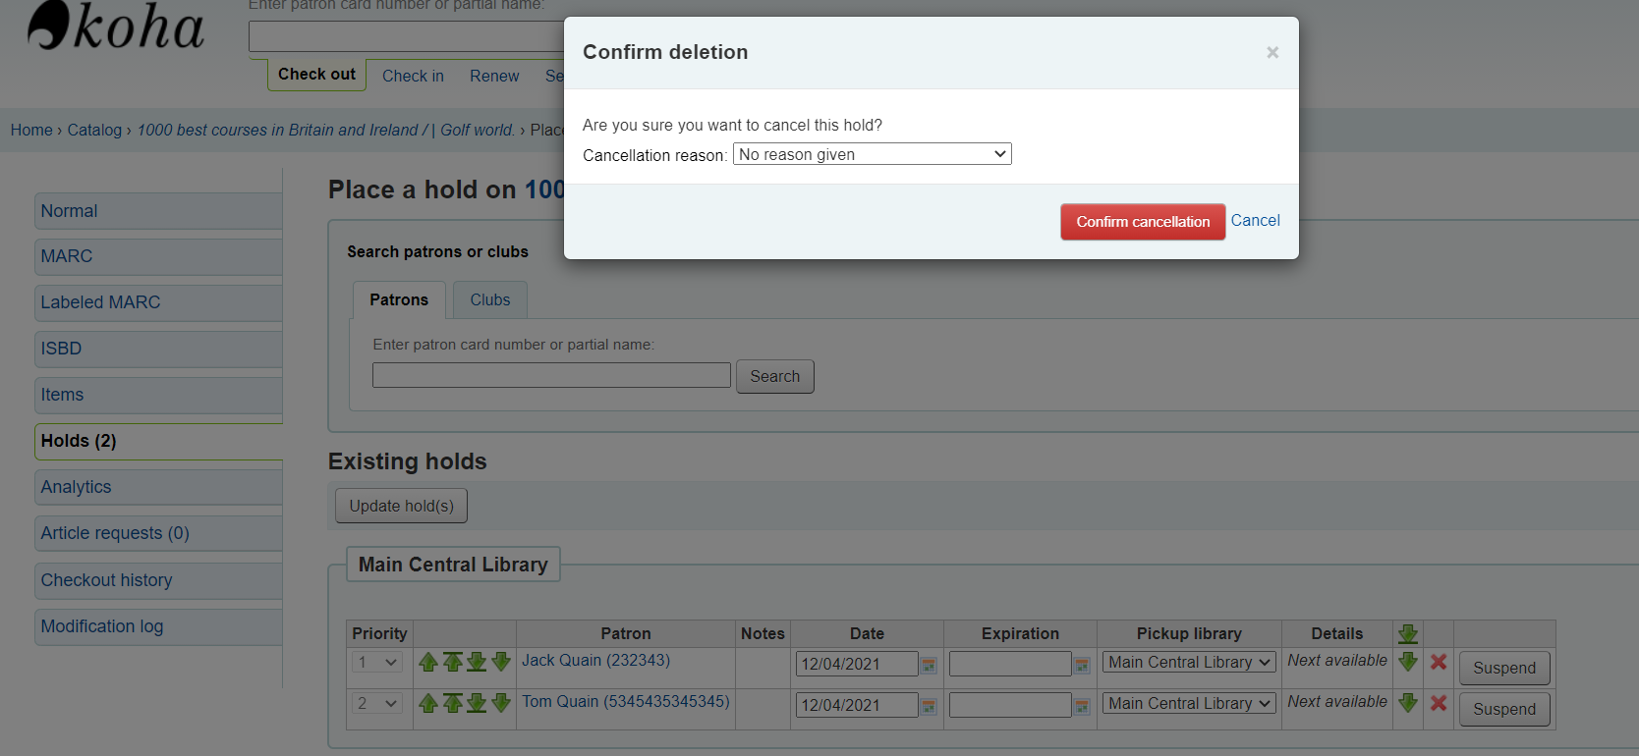This screenshot has height=756, width=1639.
Task: Open Modification log in the sidebar
Action: point(158,626)
